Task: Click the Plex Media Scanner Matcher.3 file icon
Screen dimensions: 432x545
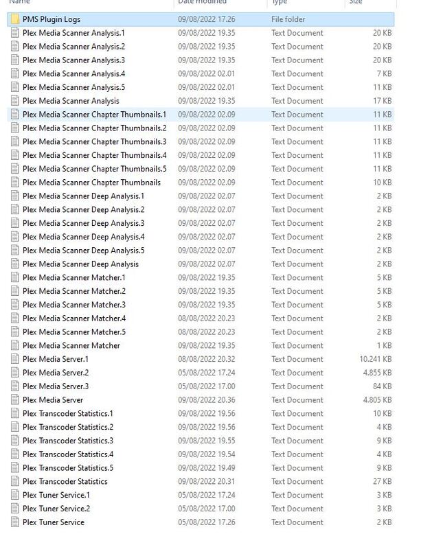Action: coord(15,305)
